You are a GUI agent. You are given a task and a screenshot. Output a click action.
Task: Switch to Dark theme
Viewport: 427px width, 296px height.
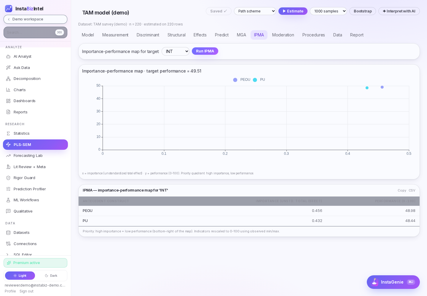coord(51,276)
